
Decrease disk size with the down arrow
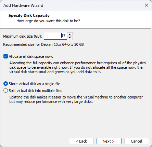click(x=70, y=38)
